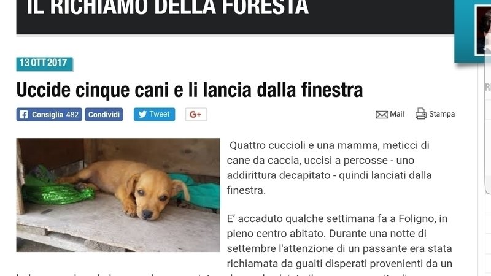Screen dimensions: 491x276
Task: Share on Facebook with Condividi button
Action: coord(104,115)
